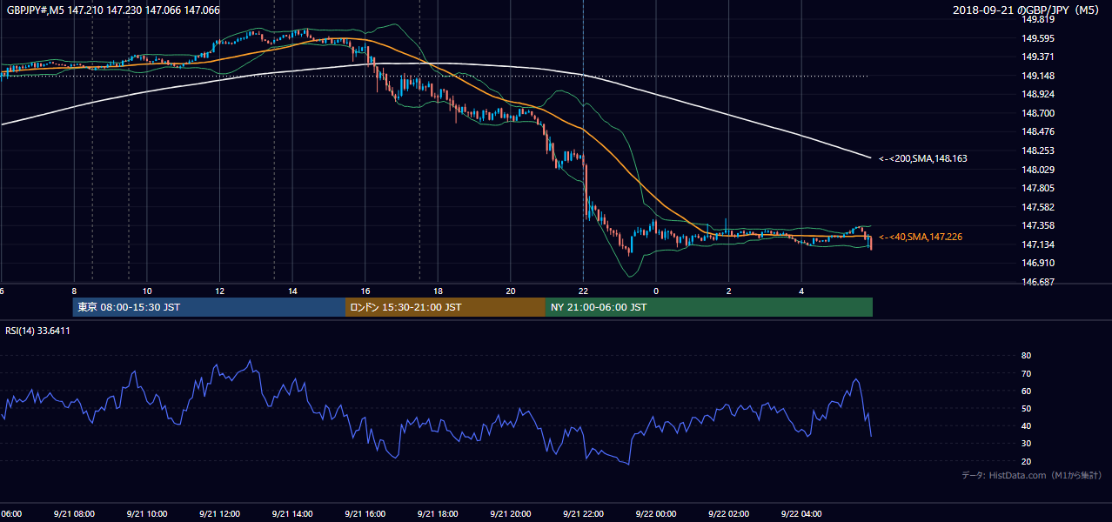1112x522 pixels.
Task: Click the 200,SMA,148.163 label
Action: pos(923,158)
